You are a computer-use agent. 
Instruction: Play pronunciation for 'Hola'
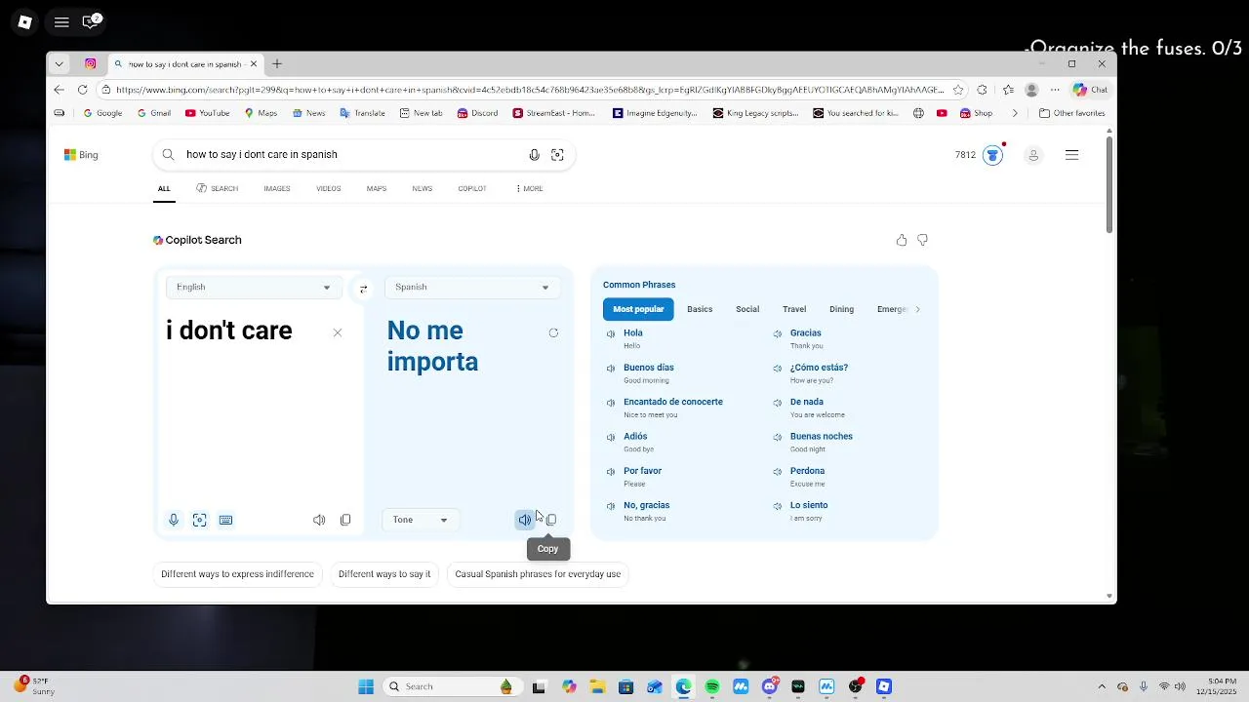[x=611, y=333]
